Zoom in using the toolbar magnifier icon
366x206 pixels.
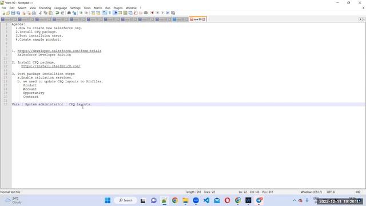tap(81, 13)
